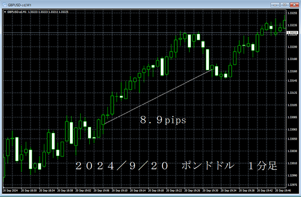Image resolution: width=301 pixels, height=197 pixels.
Task: Click time axis label 20 Sep 18:58
Action: [x=65, y=191]
